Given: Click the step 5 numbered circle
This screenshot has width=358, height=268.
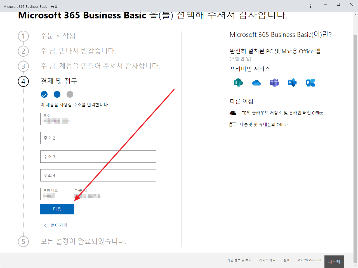Looking at the screenshot, I should click(x=23, y=241).
